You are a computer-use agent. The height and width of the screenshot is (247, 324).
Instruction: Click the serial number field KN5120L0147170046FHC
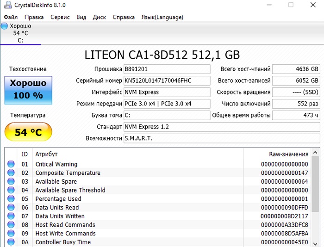point(167,80)
